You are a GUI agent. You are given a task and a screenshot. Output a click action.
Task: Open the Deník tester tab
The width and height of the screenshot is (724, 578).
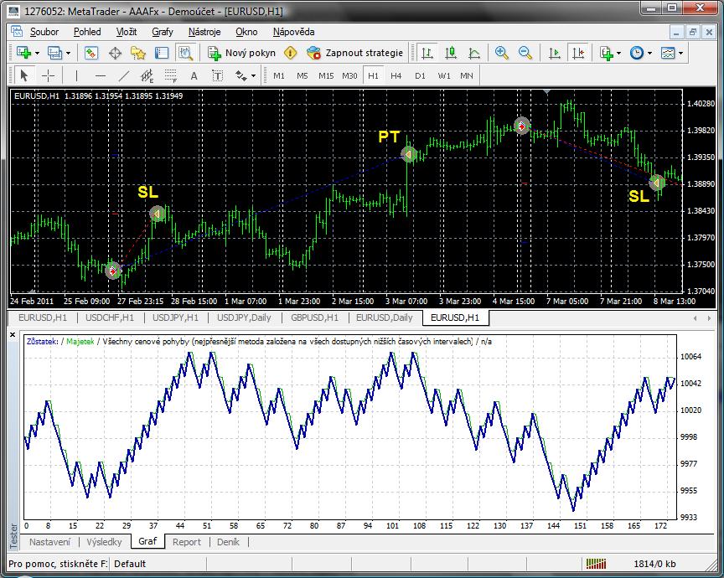click(x=228, y=542)
